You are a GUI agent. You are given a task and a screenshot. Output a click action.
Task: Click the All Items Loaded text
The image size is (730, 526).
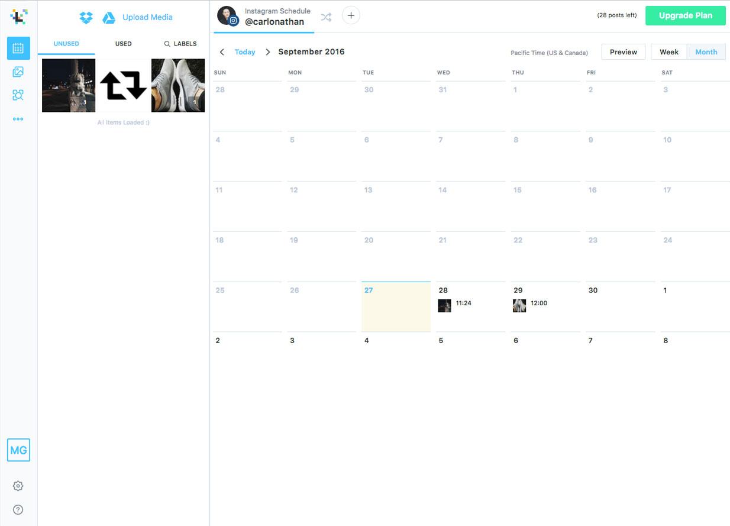click(x=123, y=122)
